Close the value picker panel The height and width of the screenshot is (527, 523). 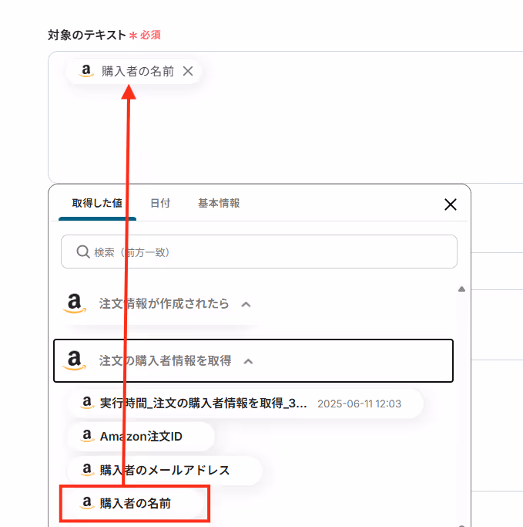pyautogui.click(x=450, y=204)
